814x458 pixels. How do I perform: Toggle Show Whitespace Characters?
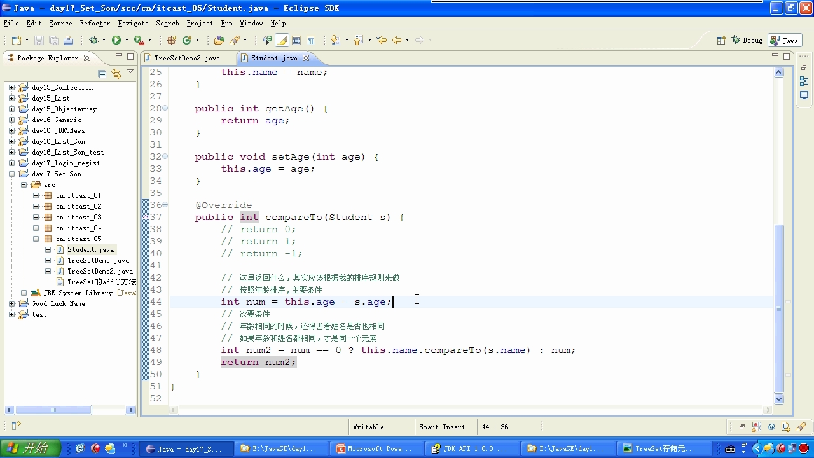311,40
